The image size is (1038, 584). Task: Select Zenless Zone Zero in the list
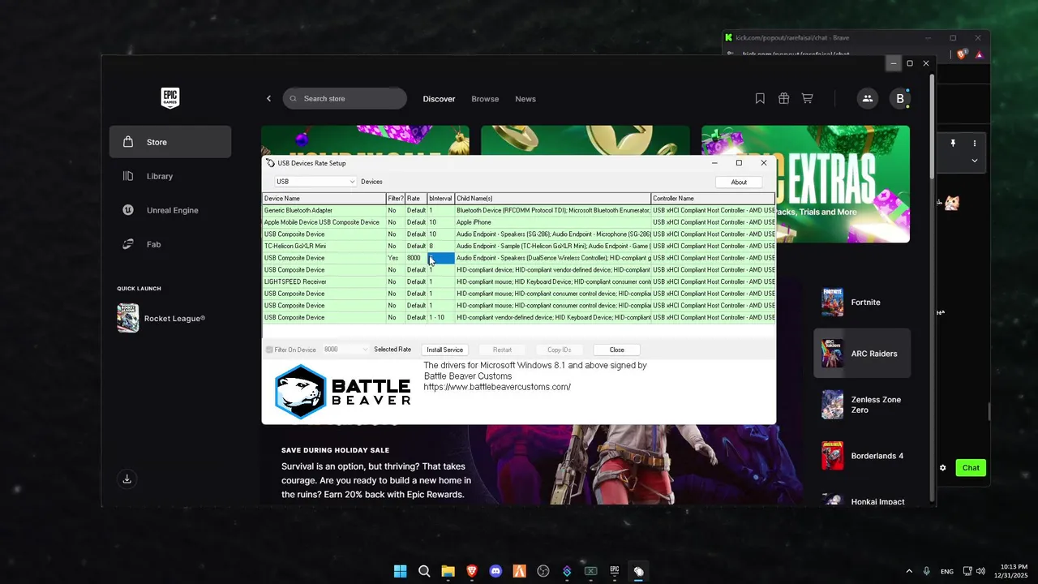862,405
